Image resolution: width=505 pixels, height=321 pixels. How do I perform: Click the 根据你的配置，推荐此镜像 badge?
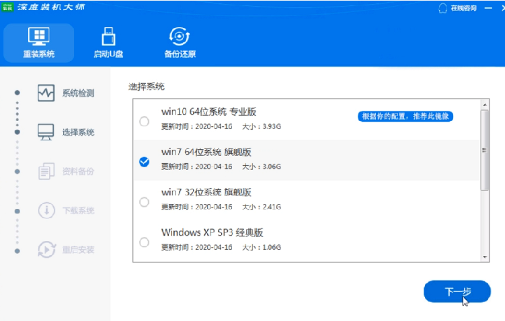tap(405, 116)
